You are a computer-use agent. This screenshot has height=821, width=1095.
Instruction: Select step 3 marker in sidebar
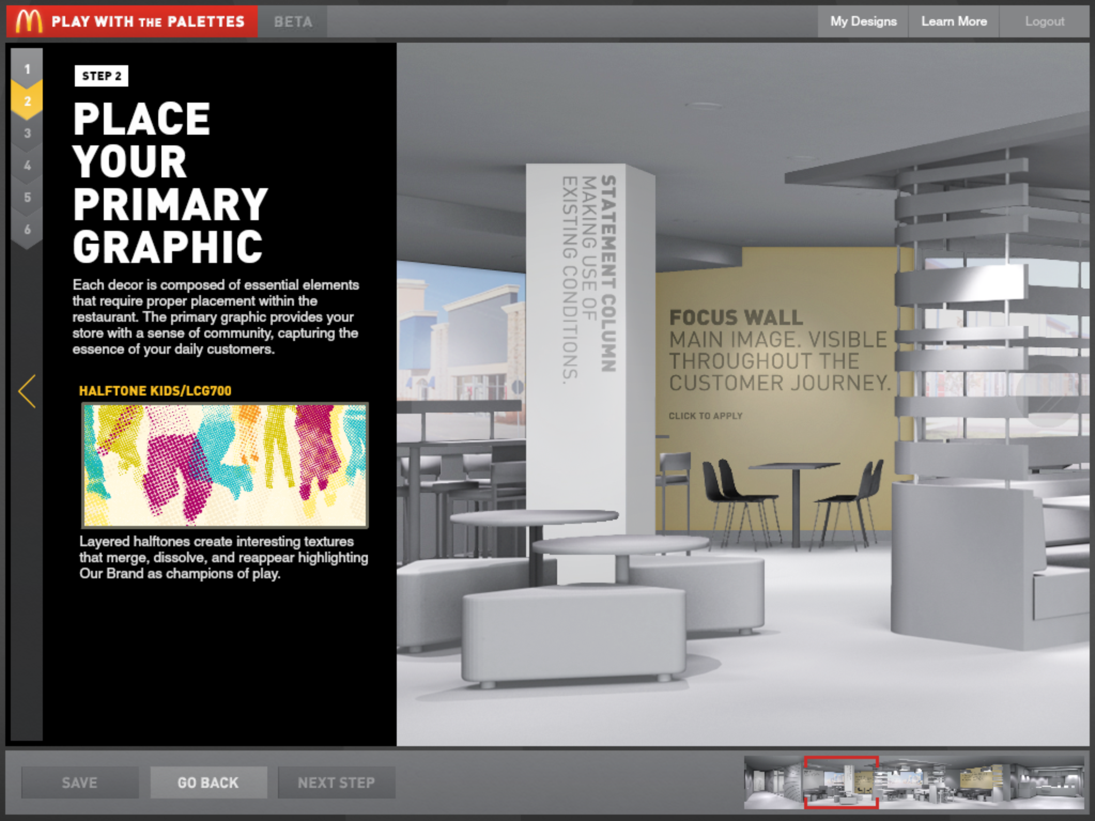click(x=27, y=133)
